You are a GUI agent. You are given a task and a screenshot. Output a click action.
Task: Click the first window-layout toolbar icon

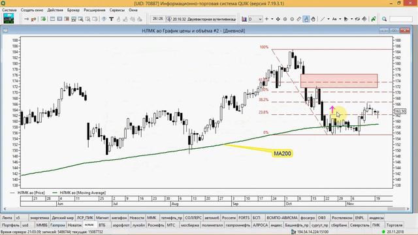pyautogui.click(x=52, y=19)
